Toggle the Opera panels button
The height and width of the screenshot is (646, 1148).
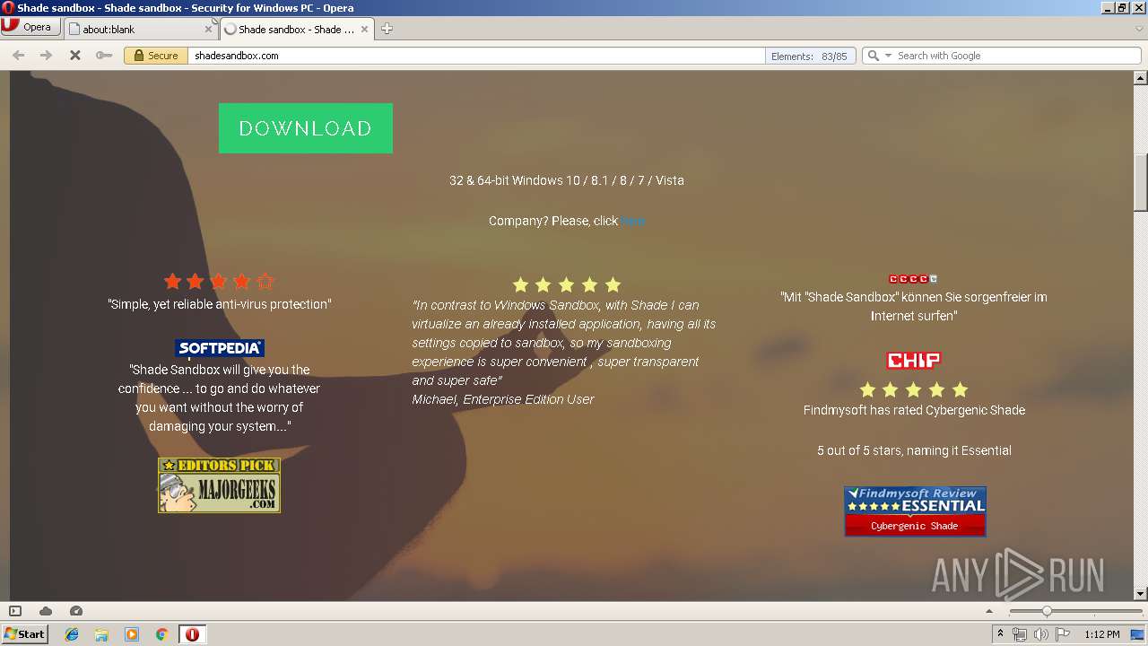(15, 611)
